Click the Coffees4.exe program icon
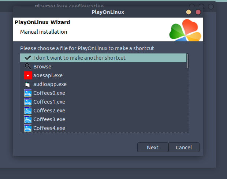Image resolution: width=227 pixels, height=179 pixels. click(28, 128)
